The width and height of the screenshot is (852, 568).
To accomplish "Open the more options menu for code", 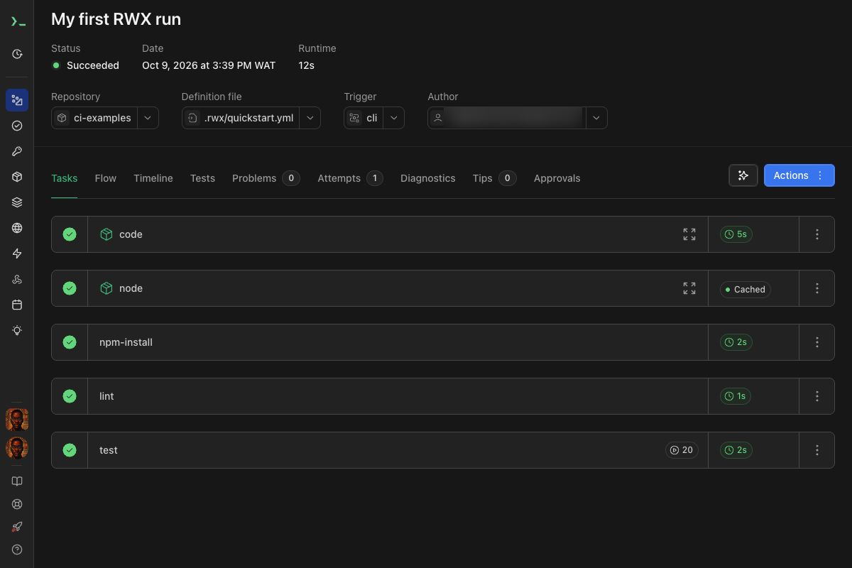I will 817,234.
